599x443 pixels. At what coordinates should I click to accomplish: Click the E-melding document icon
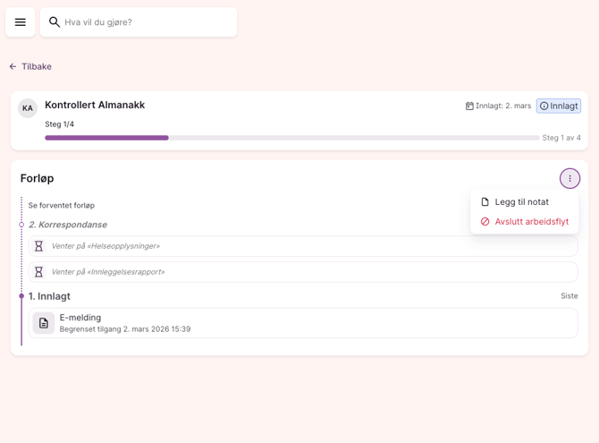click(44, 323)
